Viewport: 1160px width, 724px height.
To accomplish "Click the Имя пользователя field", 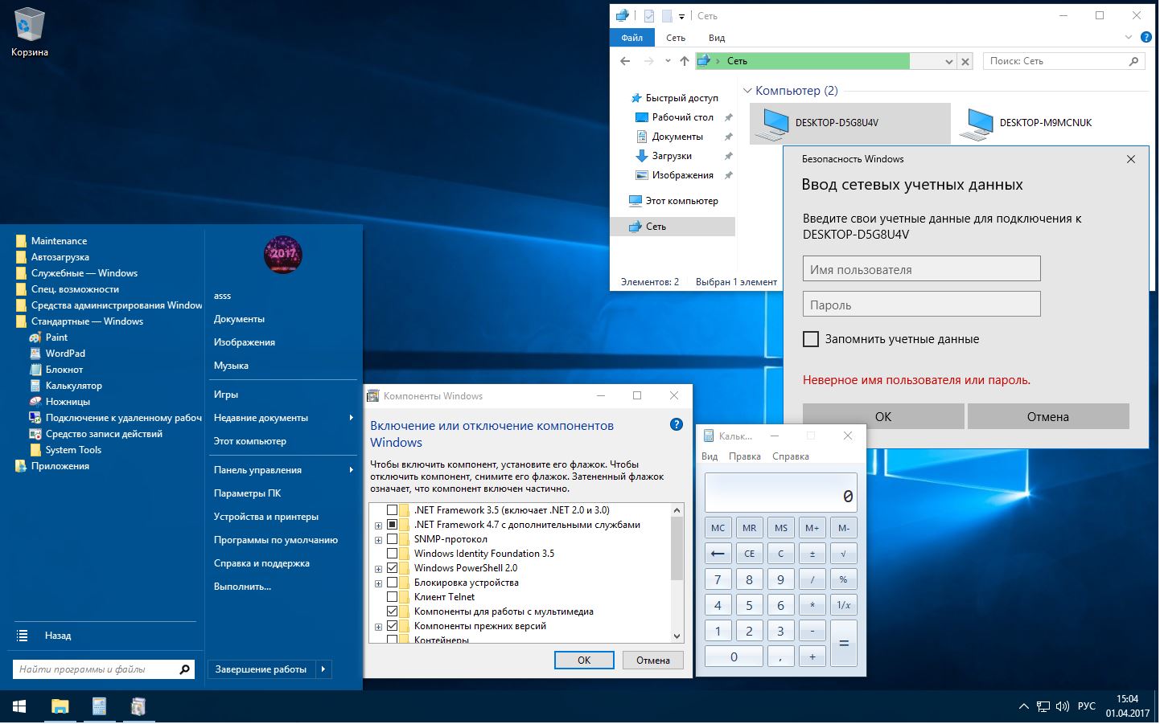I will point(921,269).
